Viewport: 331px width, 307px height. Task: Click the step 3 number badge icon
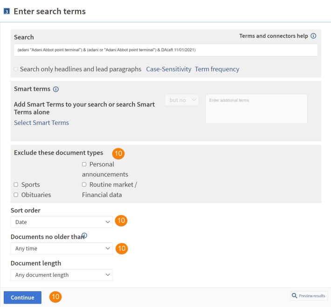click(x=7, y=11)
